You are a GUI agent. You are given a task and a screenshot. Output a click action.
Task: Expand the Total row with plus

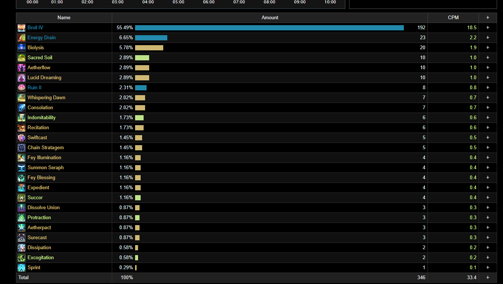pyautogui.click(x=488, y=278)
